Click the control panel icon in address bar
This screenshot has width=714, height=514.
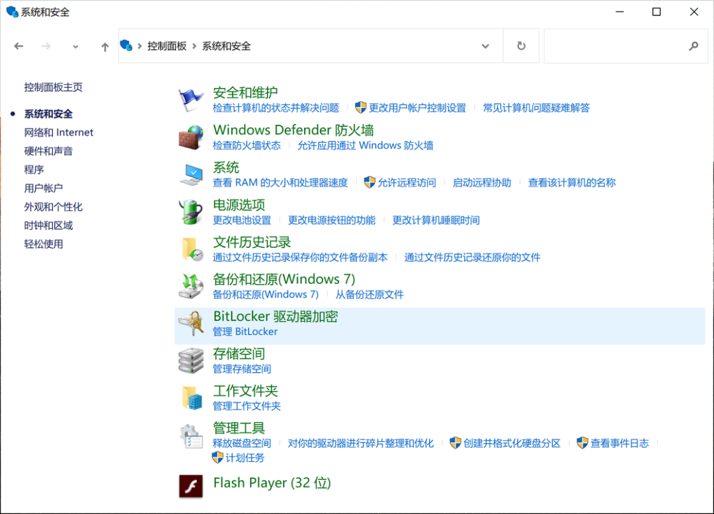point(126,46)
